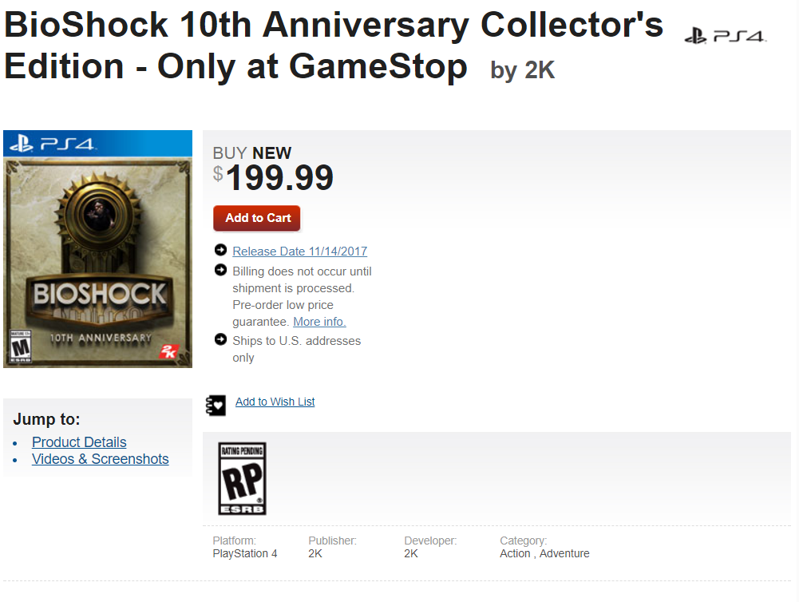Open the pre-order More info link
The width and height of the screenshot is (799, 602).
(319, 322)
